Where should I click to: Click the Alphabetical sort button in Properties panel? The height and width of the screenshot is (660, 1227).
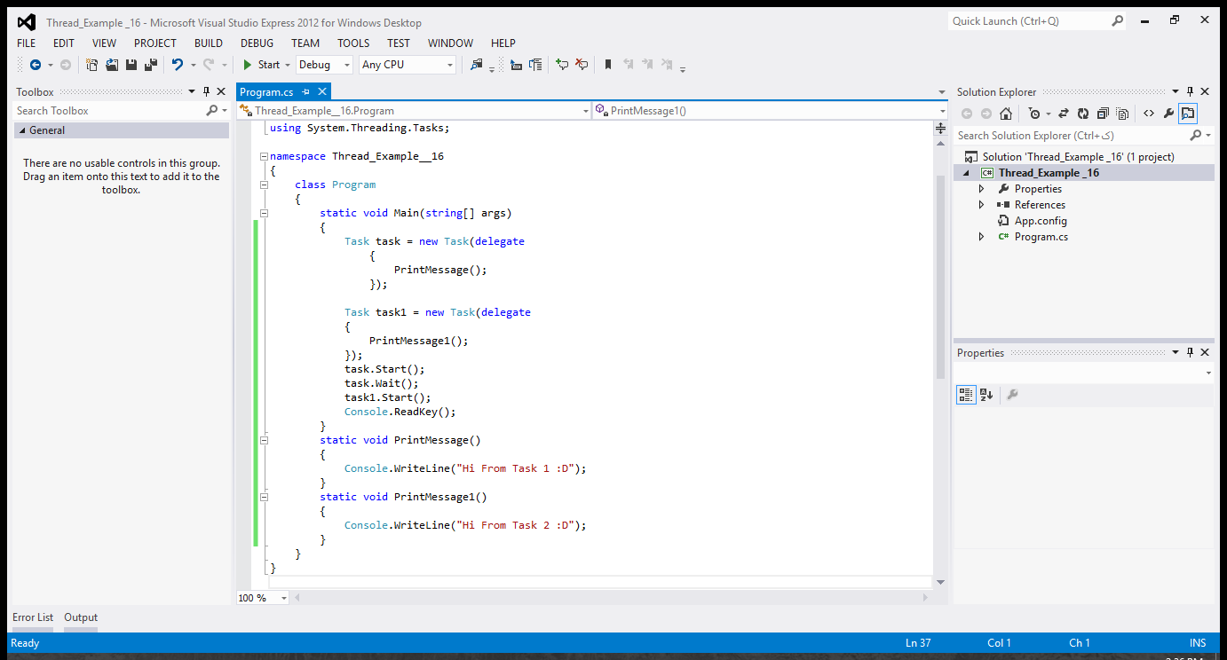pos(986,395)
